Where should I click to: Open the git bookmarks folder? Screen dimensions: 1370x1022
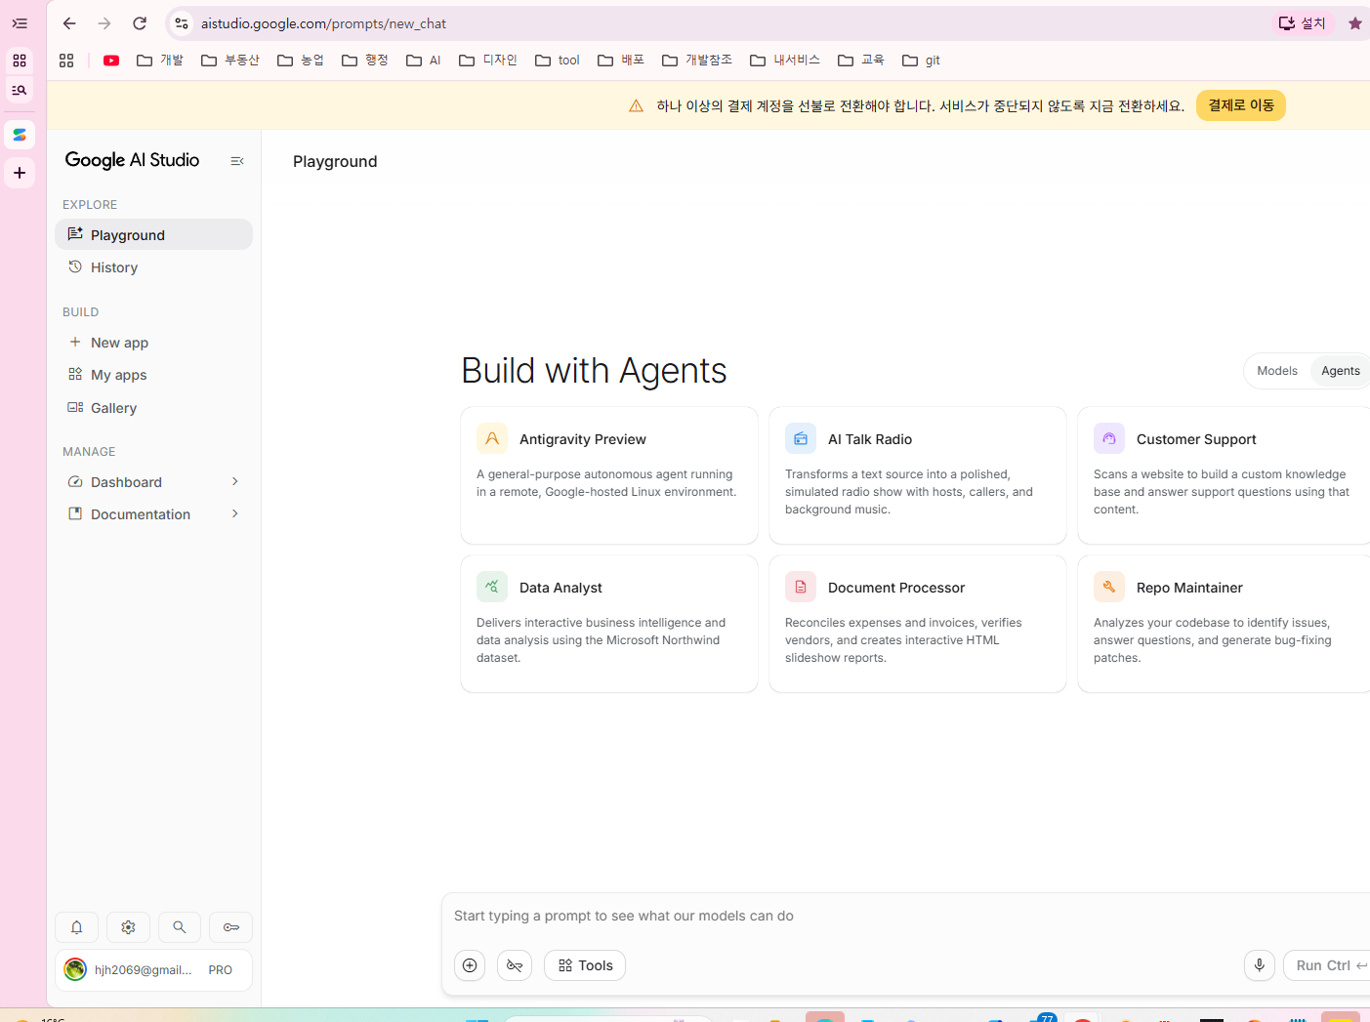921,61
